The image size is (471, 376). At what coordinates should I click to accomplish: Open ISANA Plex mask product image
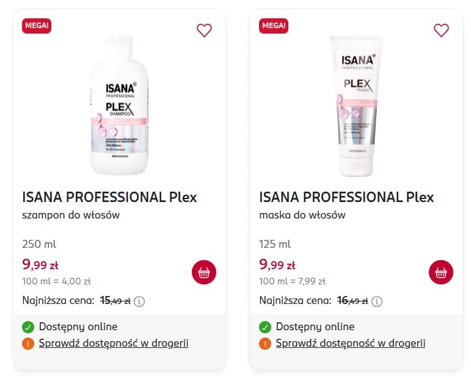(356, 105)
